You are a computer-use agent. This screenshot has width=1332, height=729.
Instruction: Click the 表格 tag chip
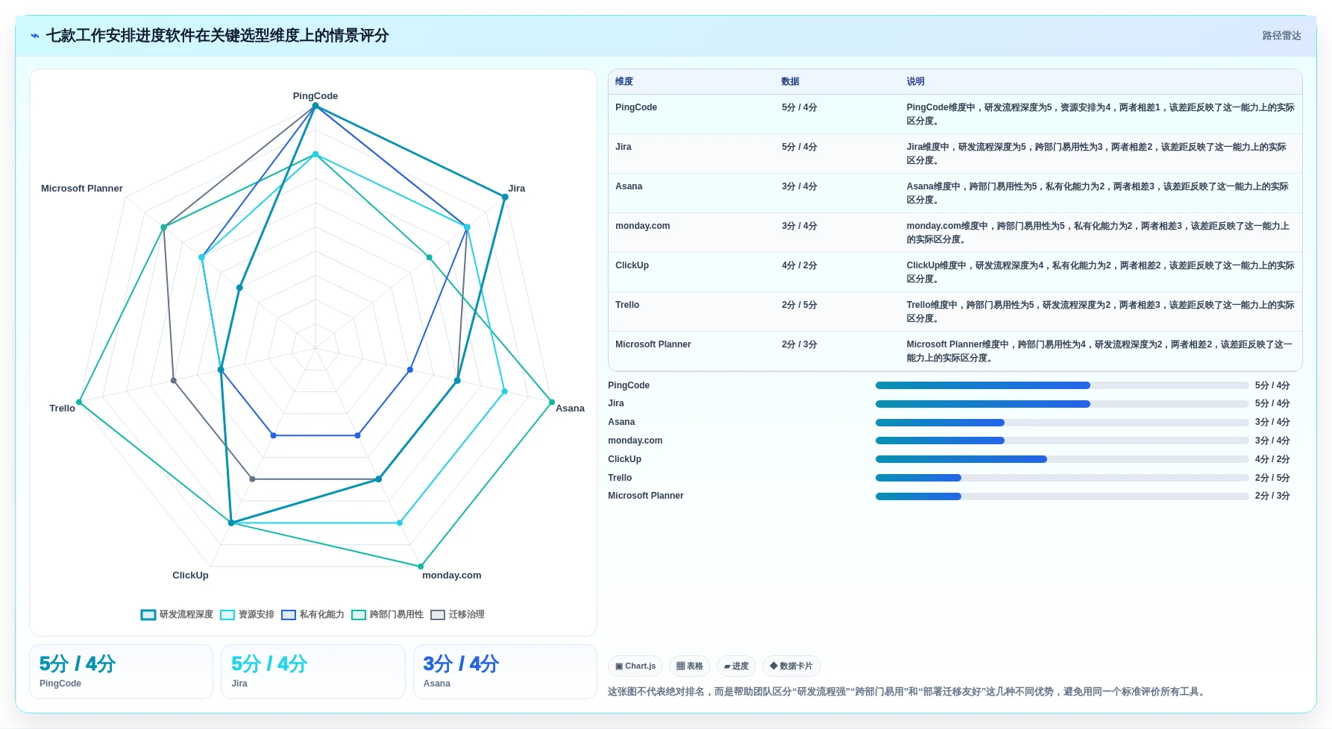690,666
